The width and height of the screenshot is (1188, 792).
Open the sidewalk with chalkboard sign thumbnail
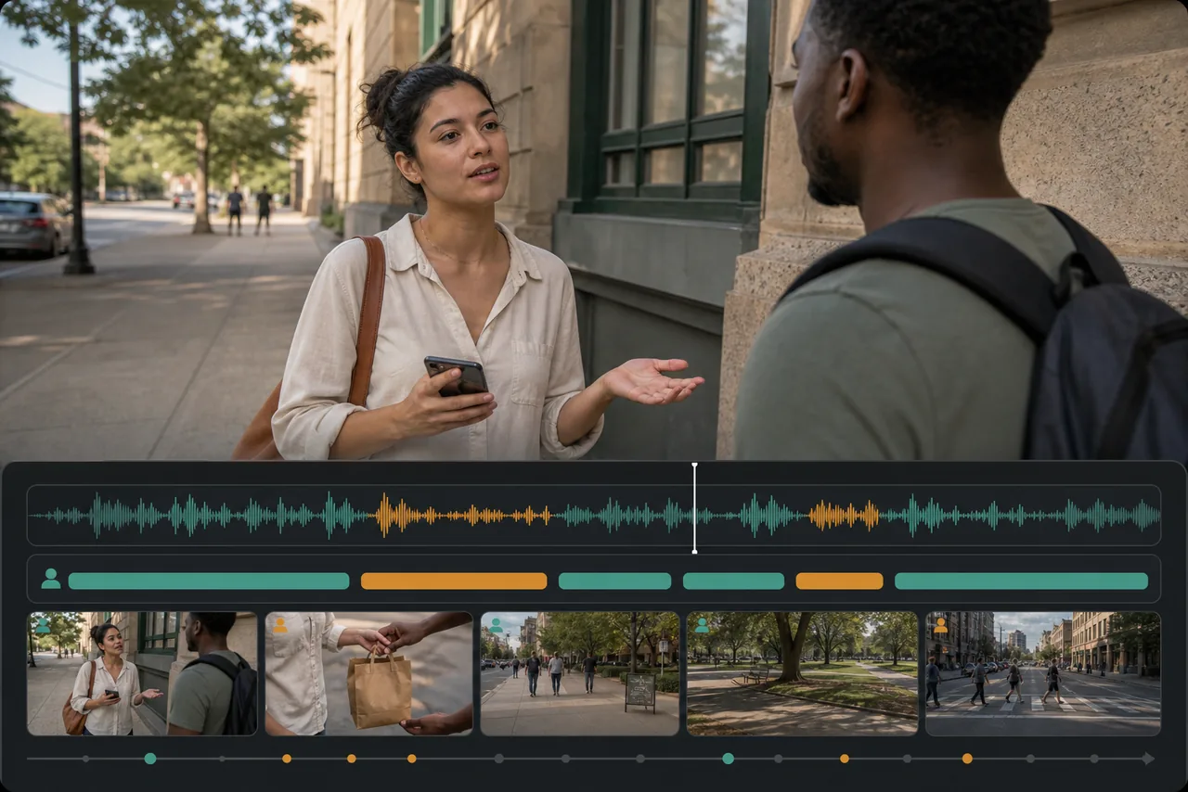[x=580, y=673]
